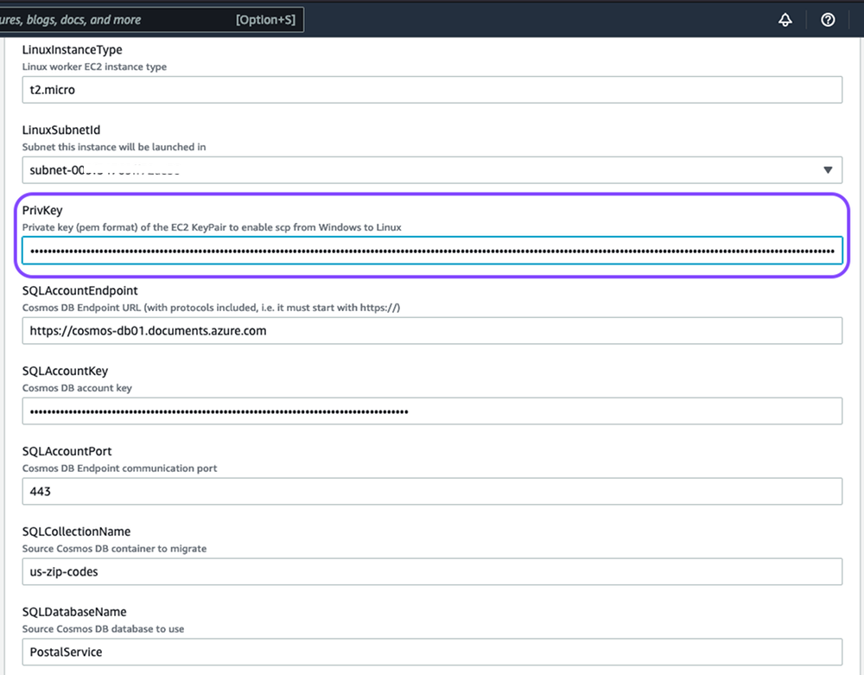Click inside the highlighted PrivKey masked value

(x=432, y=250)
